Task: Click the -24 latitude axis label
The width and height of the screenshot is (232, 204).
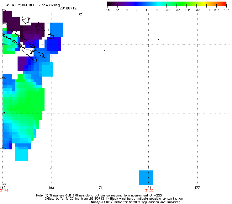Action: coord(3,78)
